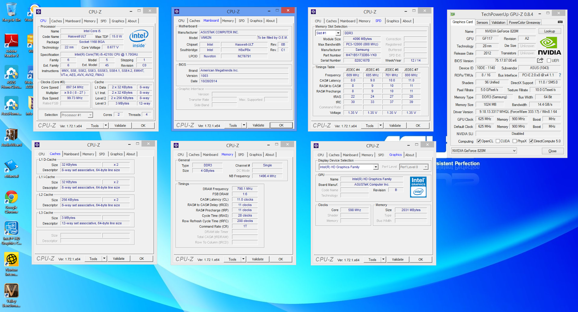Click OK in the CPU-Z Caches tab window
Image resolution: width=578 pixels, height=312 pixels.
coord(142,259)
